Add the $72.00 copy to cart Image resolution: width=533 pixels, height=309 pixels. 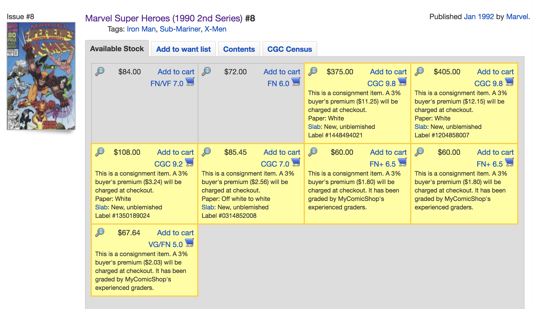coord(282,72)
